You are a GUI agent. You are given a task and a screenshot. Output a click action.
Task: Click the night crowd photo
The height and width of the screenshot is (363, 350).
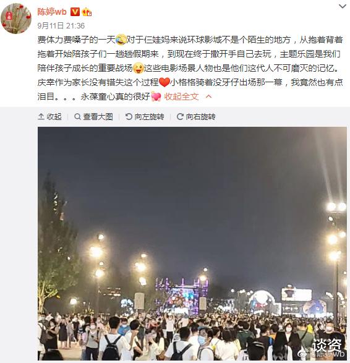[192, 244]
